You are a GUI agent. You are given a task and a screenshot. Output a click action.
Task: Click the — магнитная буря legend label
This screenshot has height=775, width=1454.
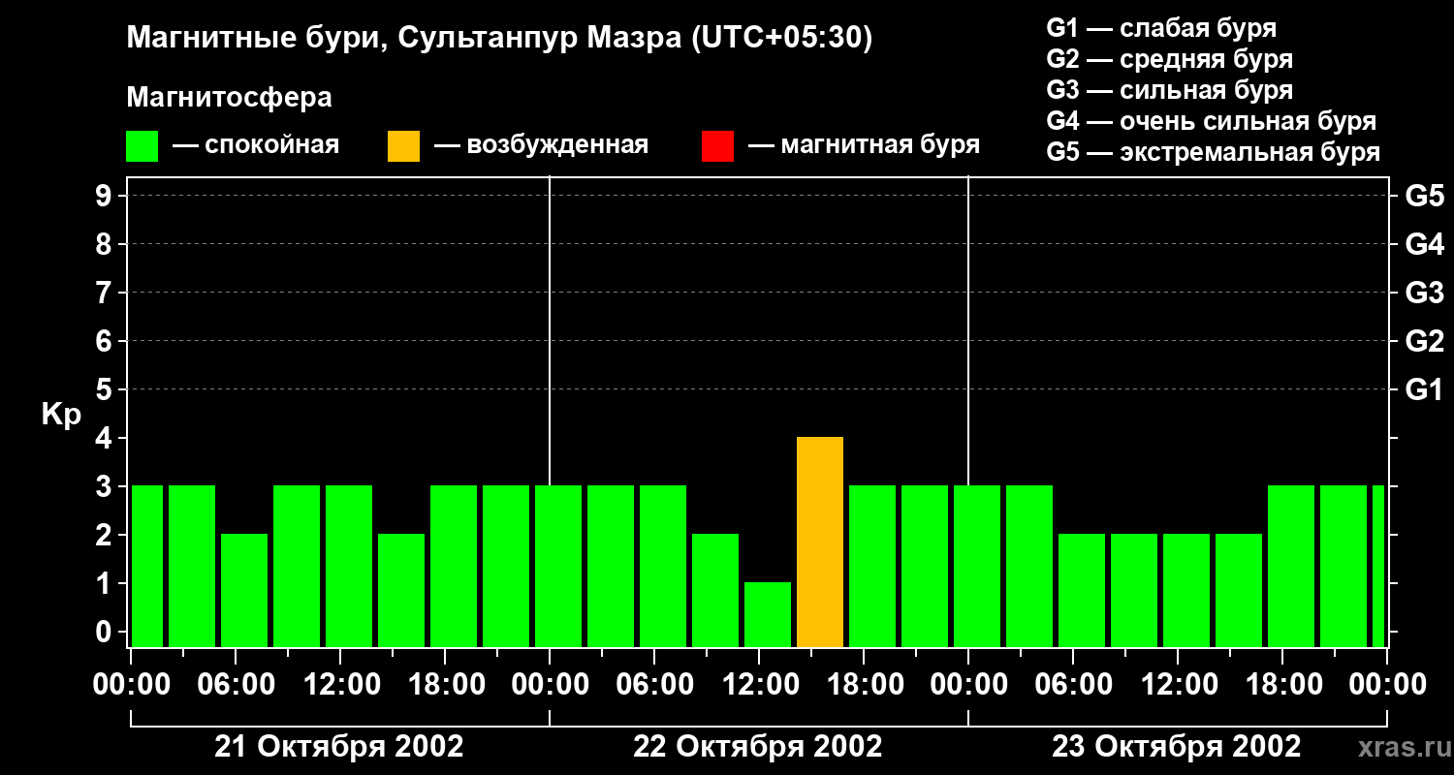coord(864,146)
